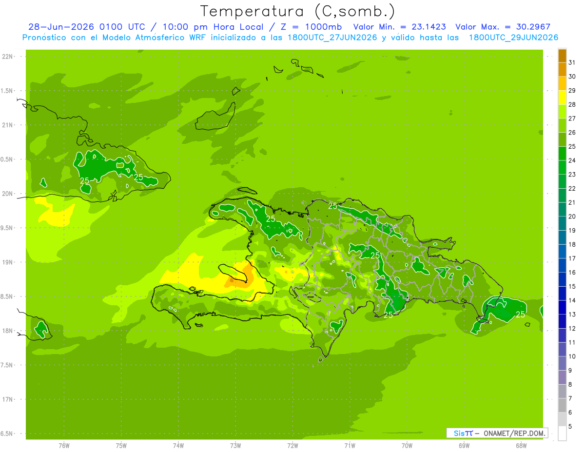Click the green legend swatch between 24 and 25

[x=562, y=154]
